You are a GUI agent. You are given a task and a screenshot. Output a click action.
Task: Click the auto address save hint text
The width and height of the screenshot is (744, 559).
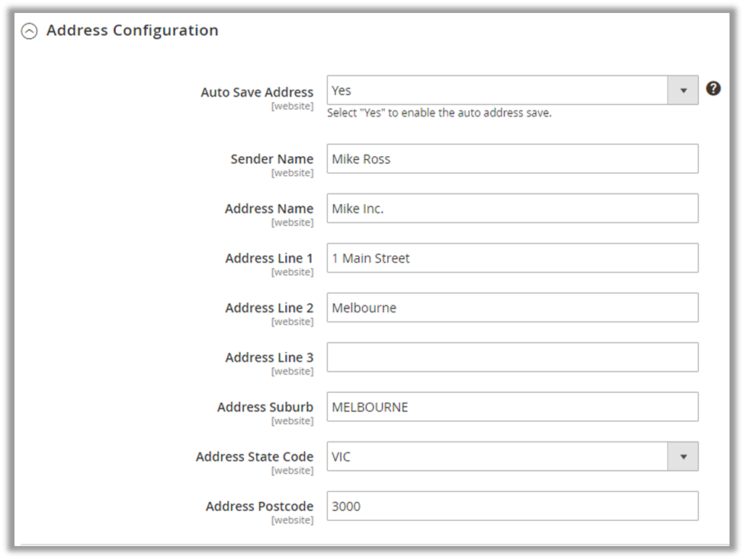(439, 113)
